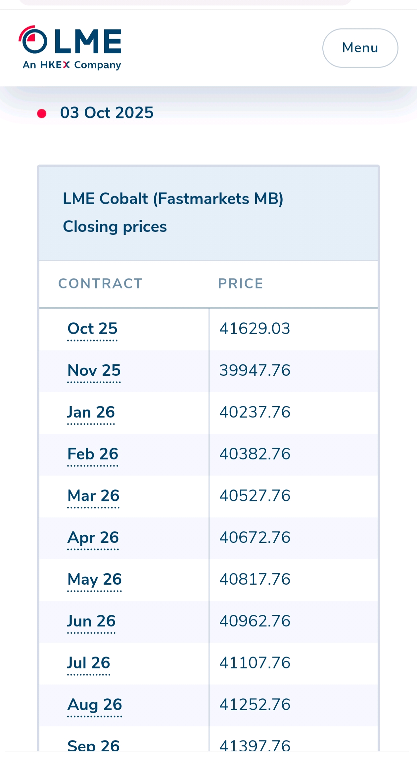Click the CONTRACT column header
Viewport: 417px width, 763px height.
pos(100,284)
